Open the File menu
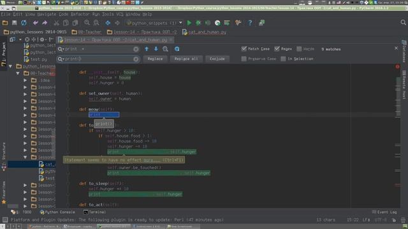408x229 pixels. tap(6, 14)
